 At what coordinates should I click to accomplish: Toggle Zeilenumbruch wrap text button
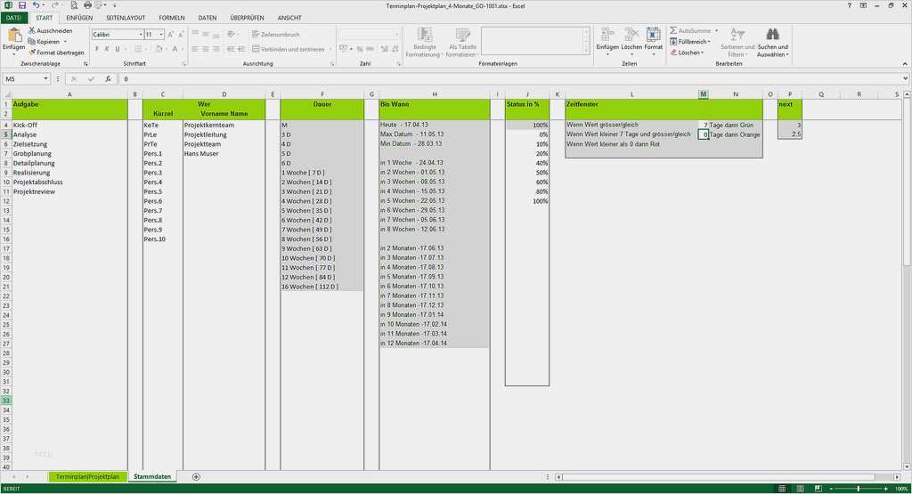[x=276, y=35]
